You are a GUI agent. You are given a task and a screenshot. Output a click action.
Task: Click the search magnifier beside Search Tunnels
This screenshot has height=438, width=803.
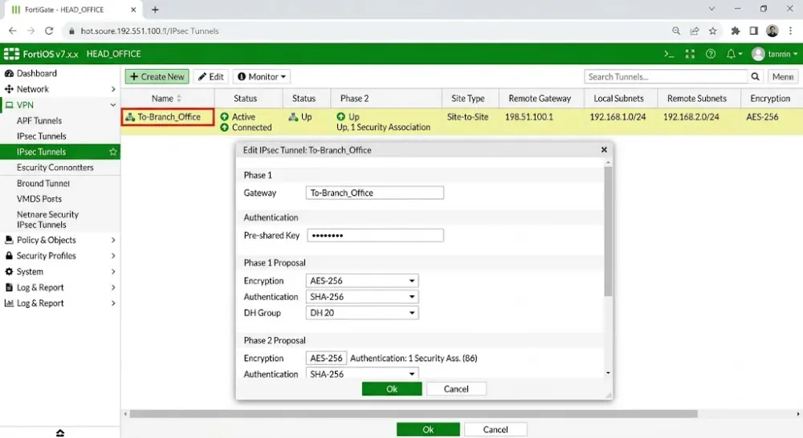click(x=755, y=77)
